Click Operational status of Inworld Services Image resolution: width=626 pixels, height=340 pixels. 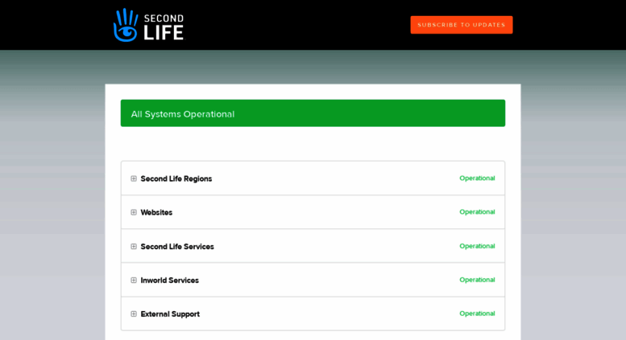click(477, 280)
